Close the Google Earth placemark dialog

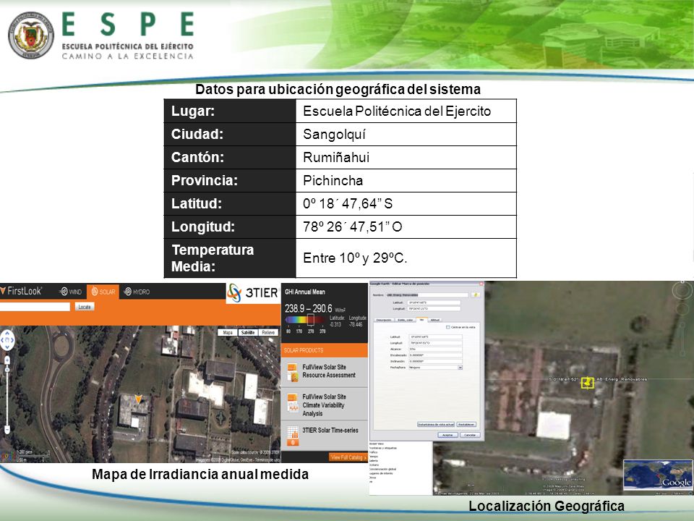(481, 284)
